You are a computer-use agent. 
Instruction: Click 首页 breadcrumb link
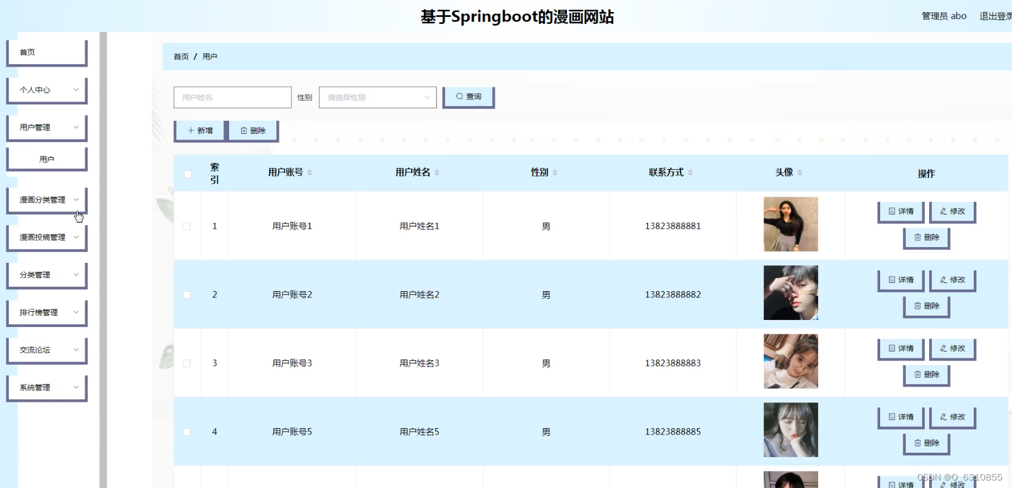coord(181,56)
